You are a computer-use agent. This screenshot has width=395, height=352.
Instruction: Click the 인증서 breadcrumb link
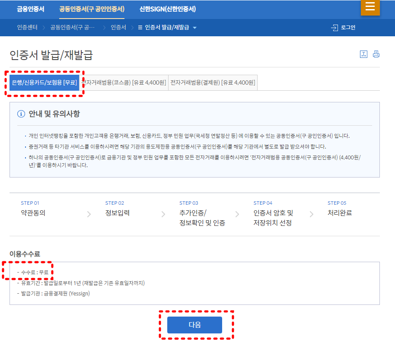pyautogui.click(x=118, y=28)
